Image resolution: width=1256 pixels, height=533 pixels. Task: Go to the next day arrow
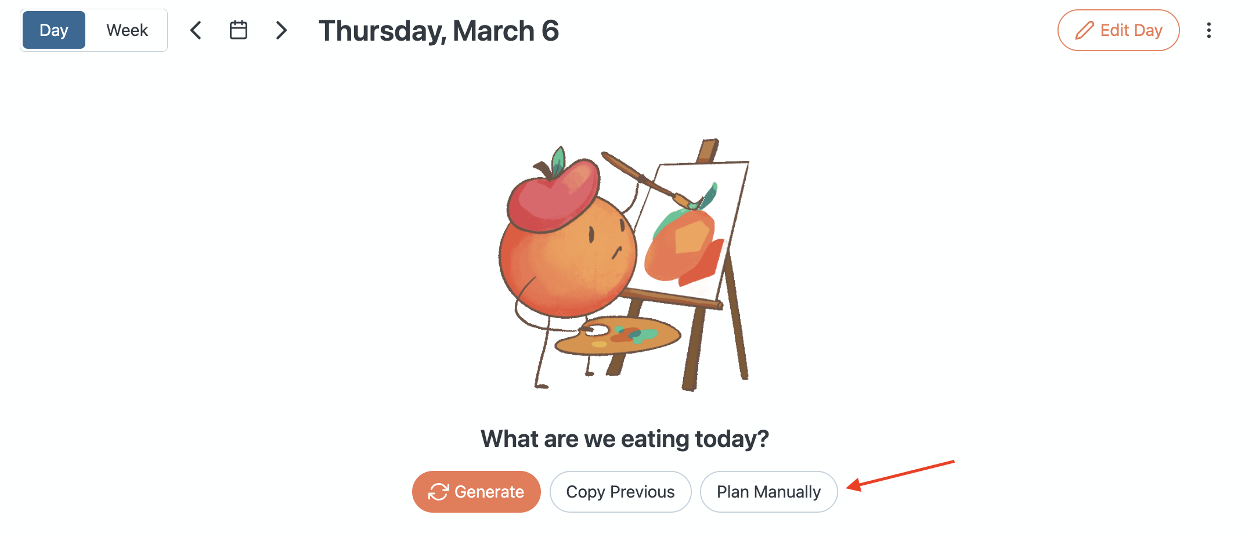(281, 30)
